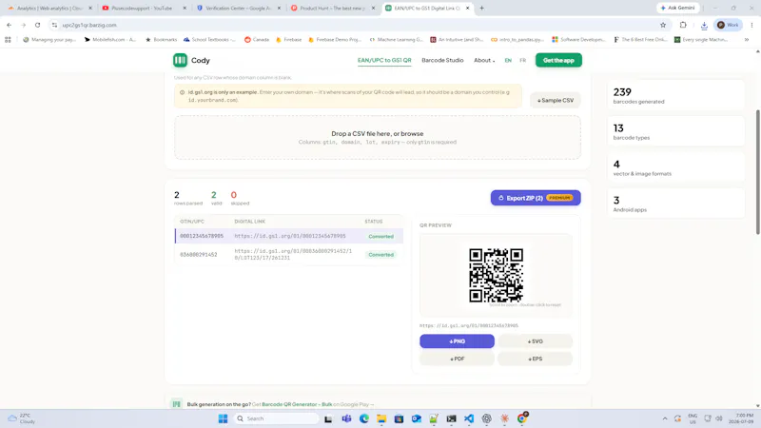This screenshot has height=428, width=761.
Task: Switch language to EN
Action: pyautogui.click(x=508, y=60)
